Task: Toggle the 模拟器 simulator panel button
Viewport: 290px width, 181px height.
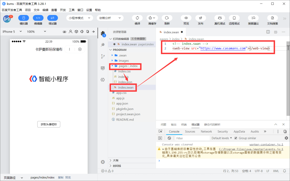Action: point(23,18)
